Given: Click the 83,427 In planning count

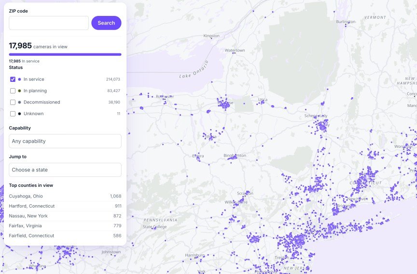Looking at the screenshot, I should [114, 91].
